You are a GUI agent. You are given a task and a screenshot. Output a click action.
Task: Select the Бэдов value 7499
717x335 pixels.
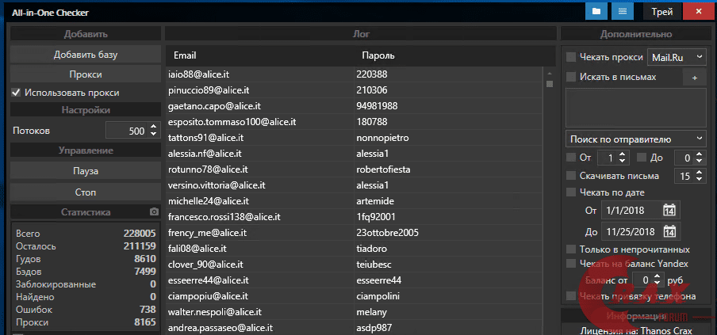point(145,272)
